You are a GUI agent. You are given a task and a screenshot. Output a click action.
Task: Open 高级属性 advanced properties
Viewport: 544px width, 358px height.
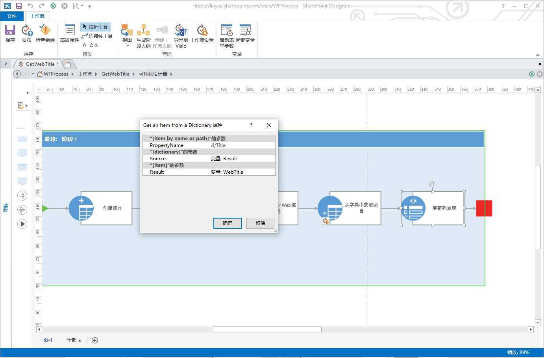point(69,33)
